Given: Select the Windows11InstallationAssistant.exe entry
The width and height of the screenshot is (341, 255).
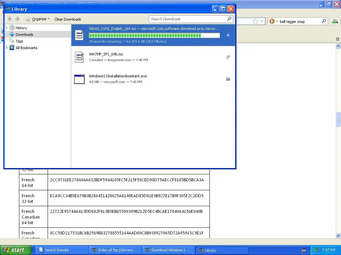Looking at the screenshot, I should (153, 79).
